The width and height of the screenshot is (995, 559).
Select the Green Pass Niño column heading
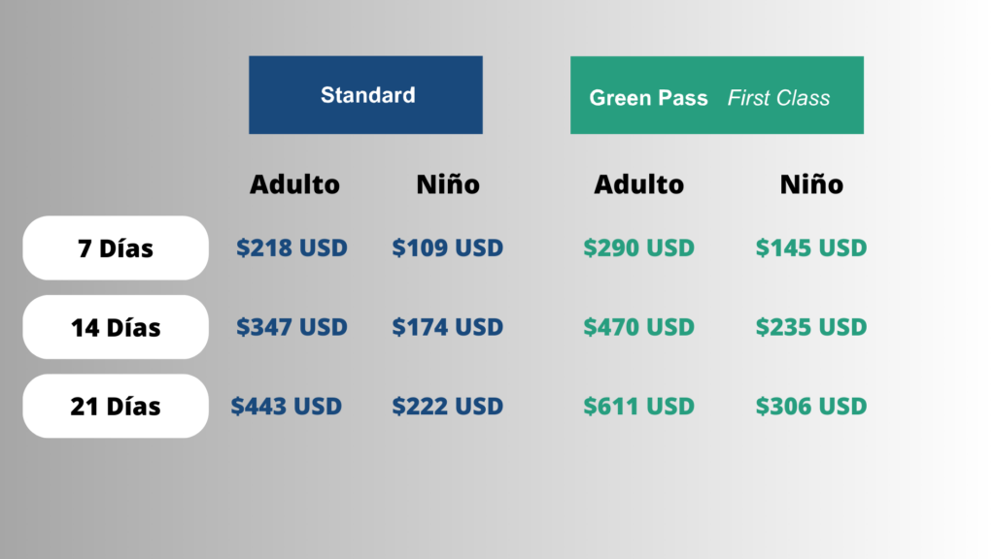[811, 184]
